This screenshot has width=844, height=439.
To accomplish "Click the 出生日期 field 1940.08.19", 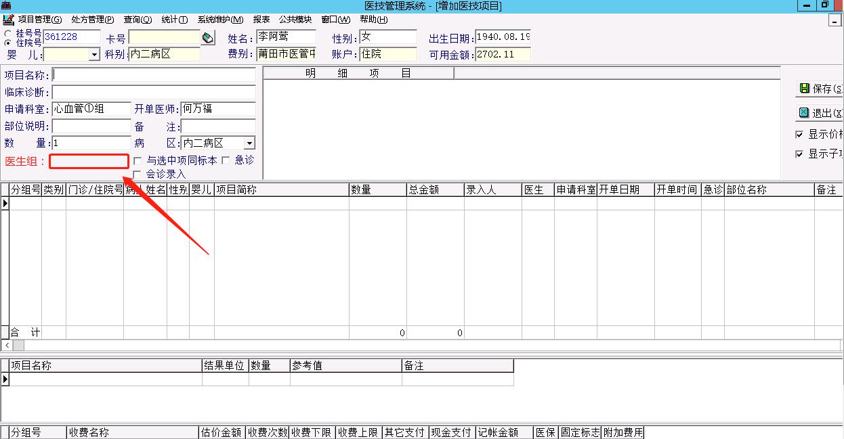I will click(503, 37).
